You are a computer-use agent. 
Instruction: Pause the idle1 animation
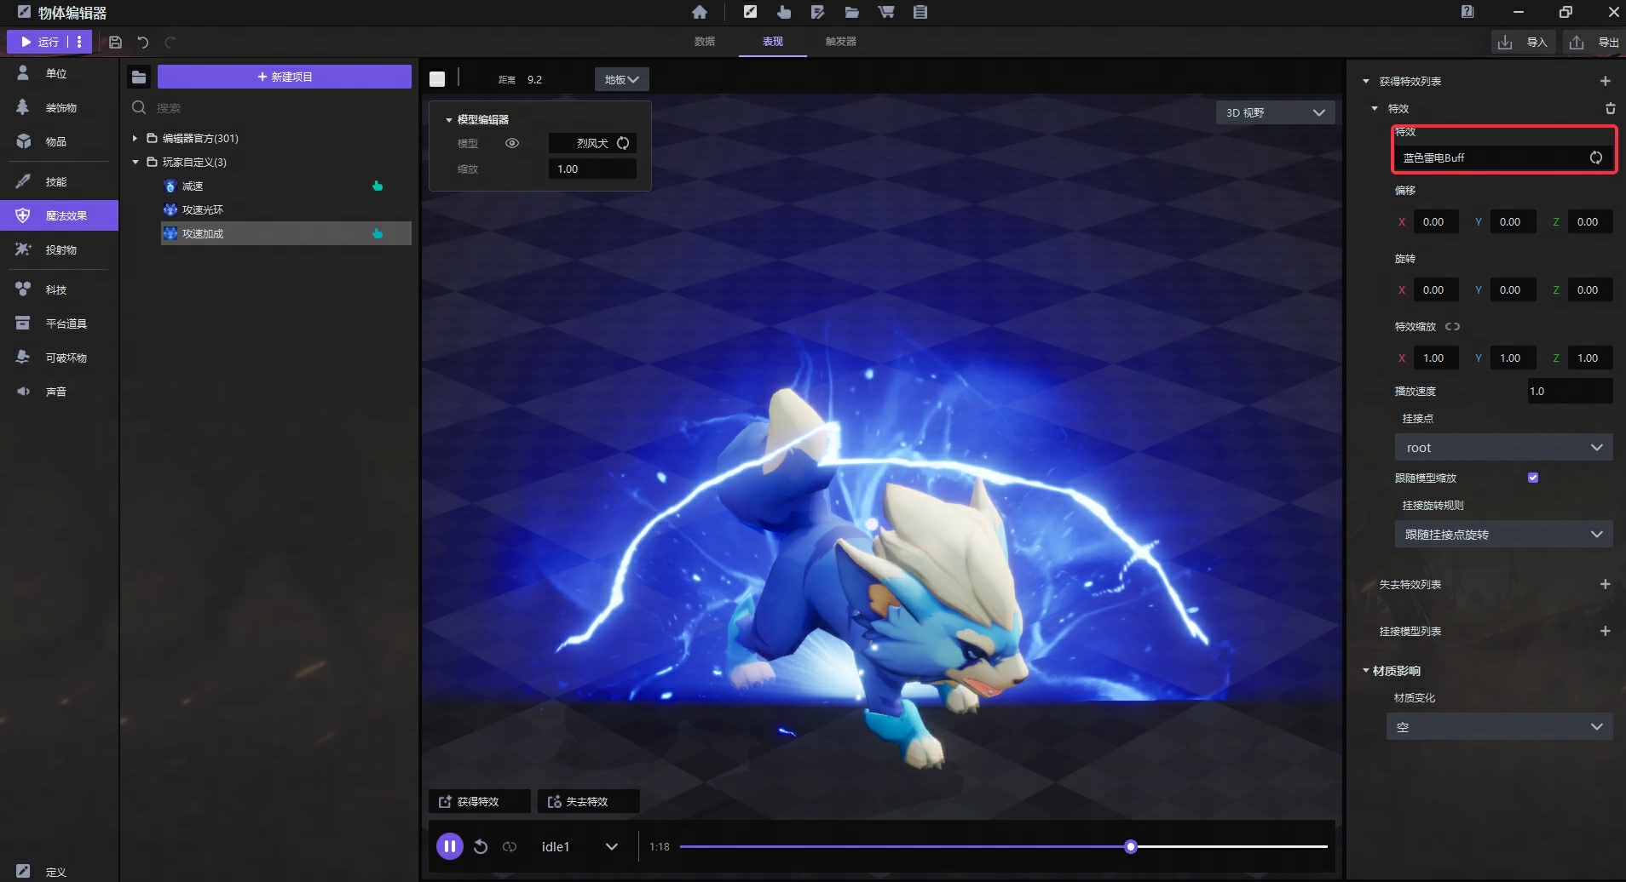(x=450, y=846)
